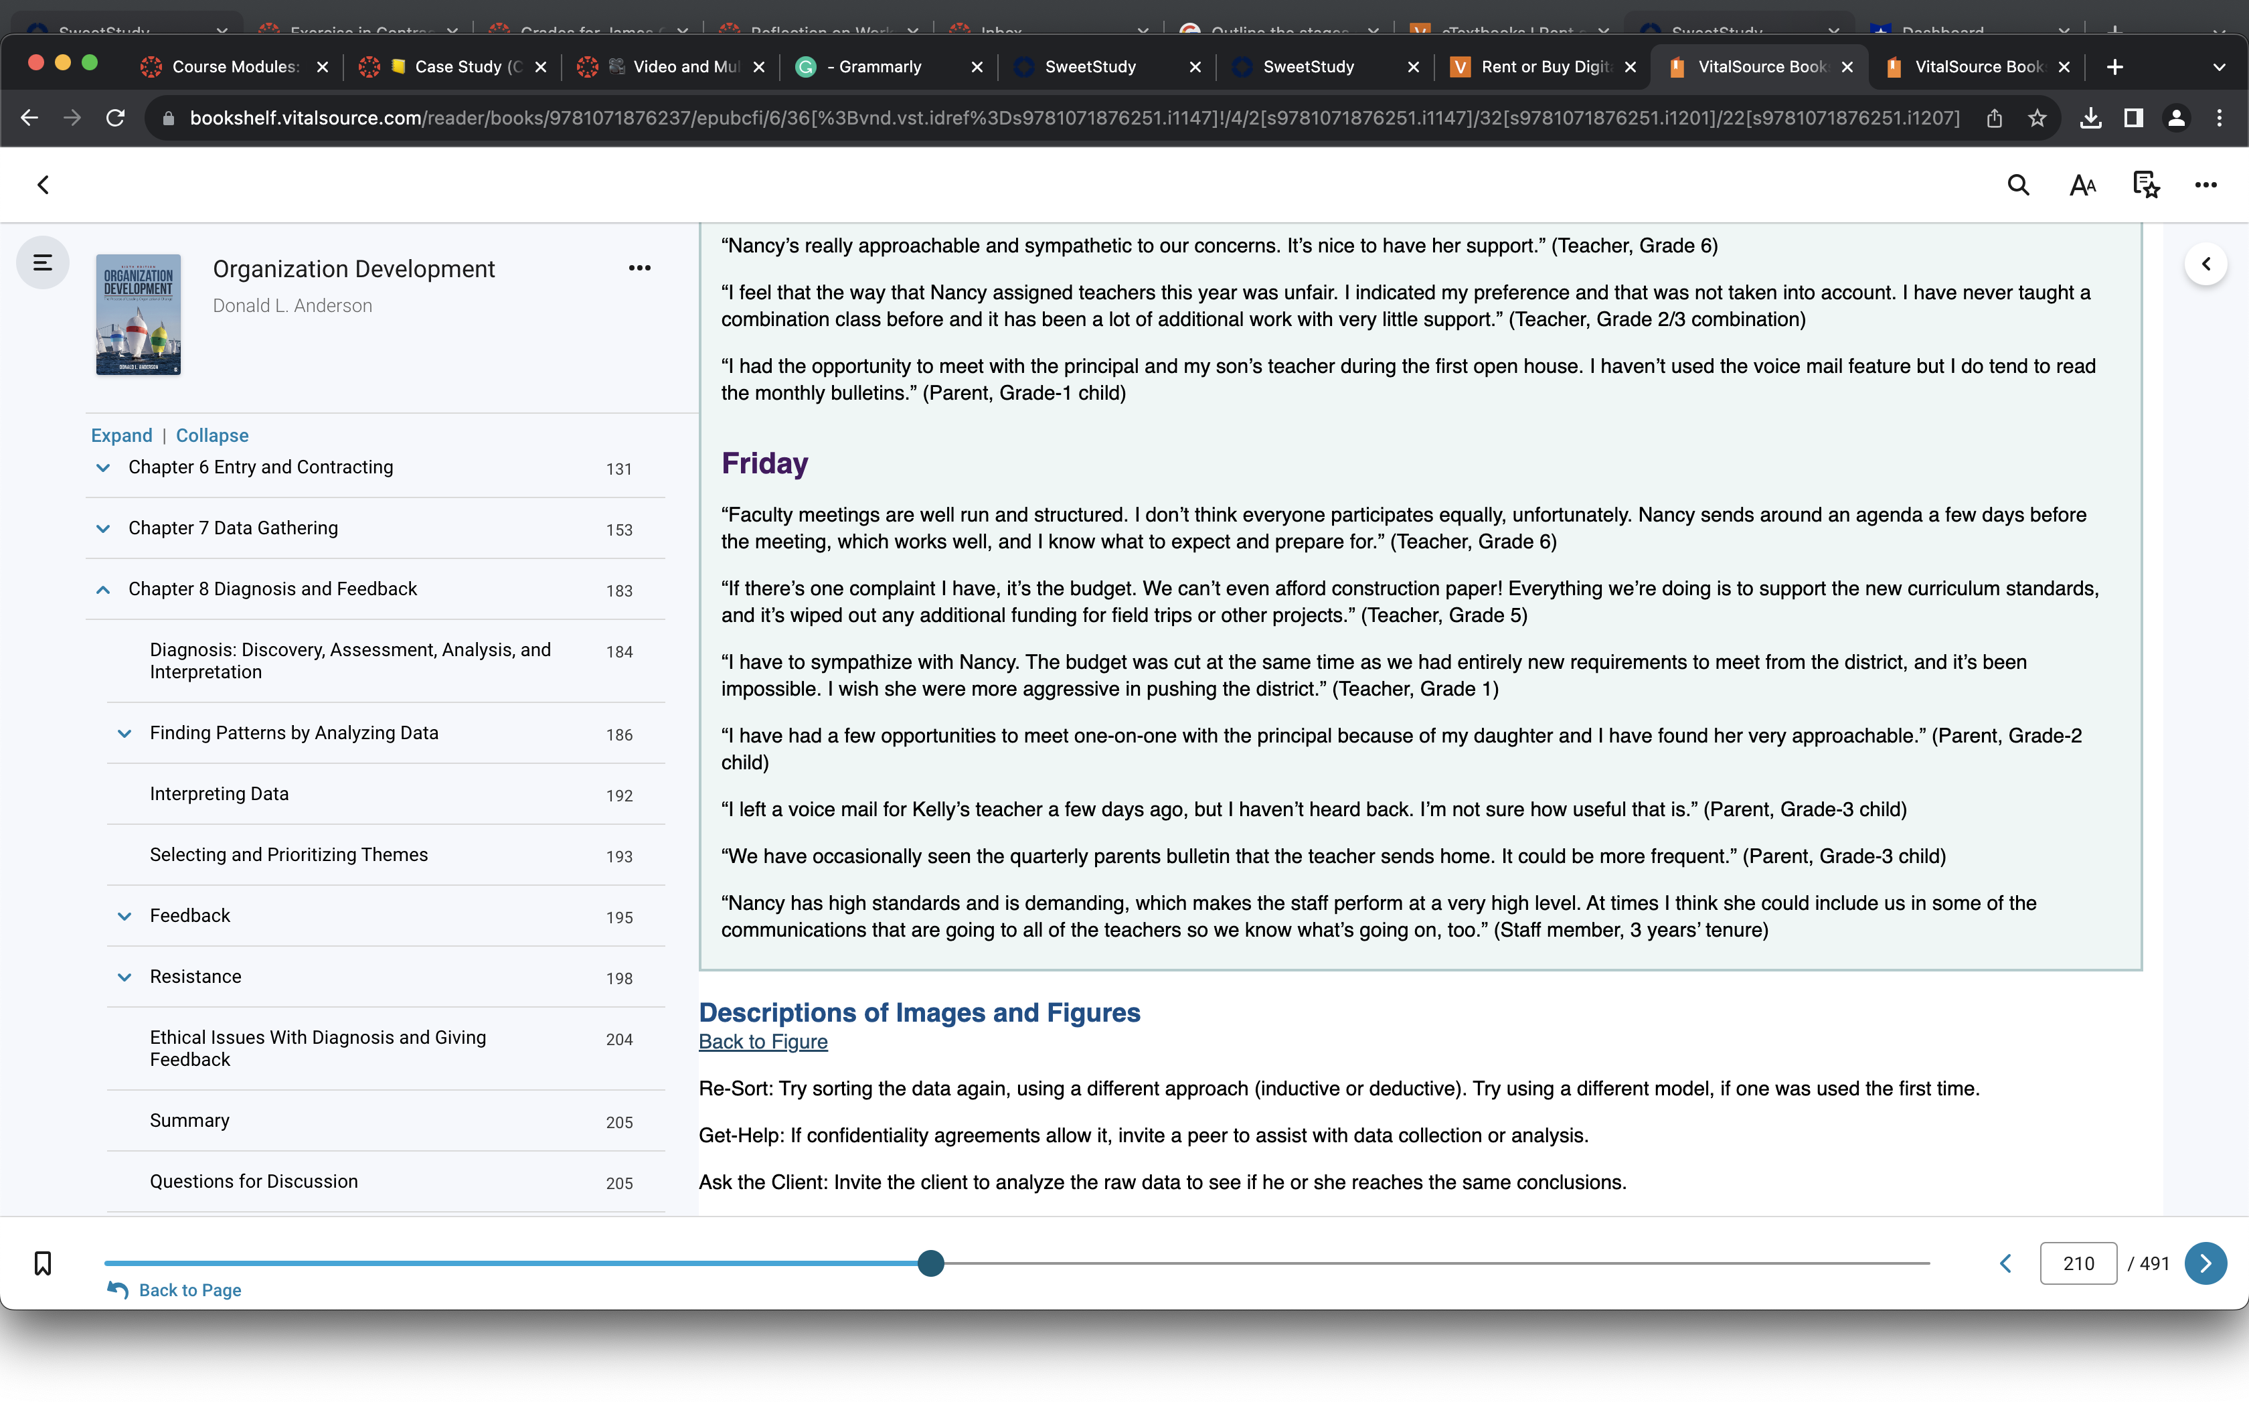Image resolution: width=2249 pixels, height=1406 pixels.
Task: Click the page number input field
Action: point(2078,1263)
